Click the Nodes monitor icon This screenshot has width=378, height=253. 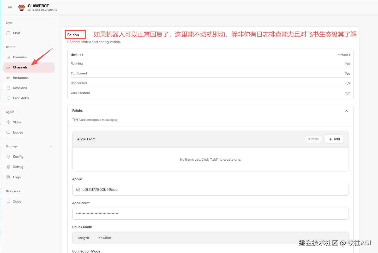tap(8, 132)
